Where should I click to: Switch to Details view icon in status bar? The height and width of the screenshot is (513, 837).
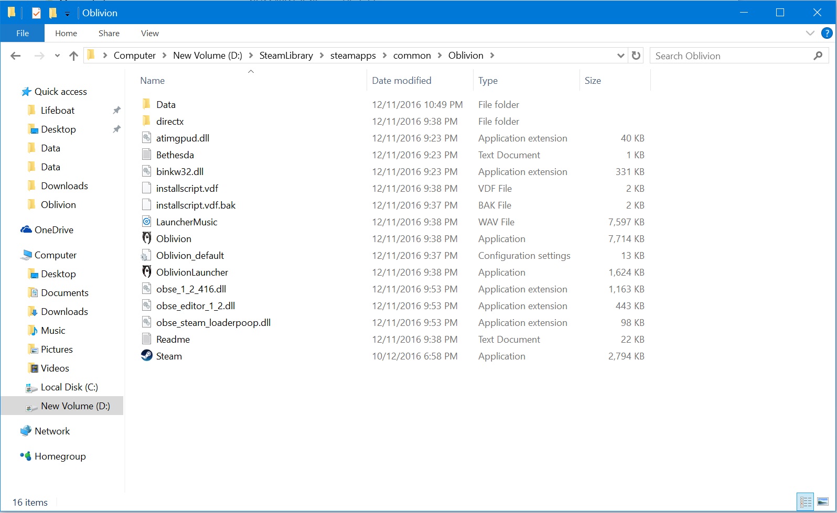806,502
